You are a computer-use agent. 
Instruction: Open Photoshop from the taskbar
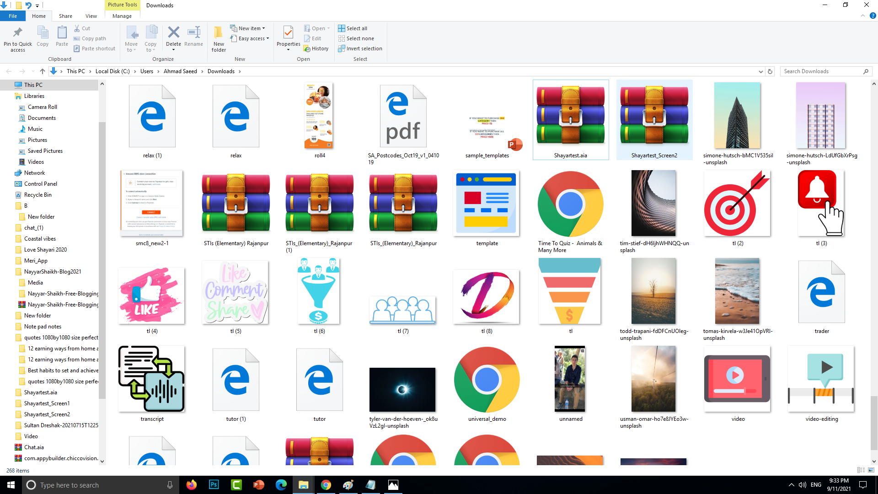click(x=214, y=485)
